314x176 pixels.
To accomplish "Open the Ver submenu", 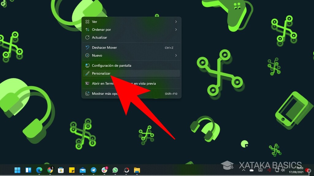I will pyautogui.click(x=131, y=22).
